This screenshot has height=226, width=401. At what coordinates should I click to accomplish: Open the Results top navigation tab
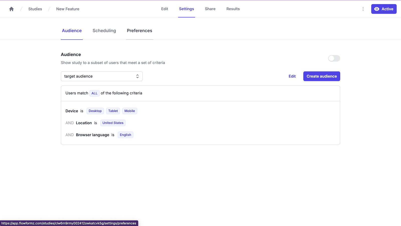tap(233, 9)
